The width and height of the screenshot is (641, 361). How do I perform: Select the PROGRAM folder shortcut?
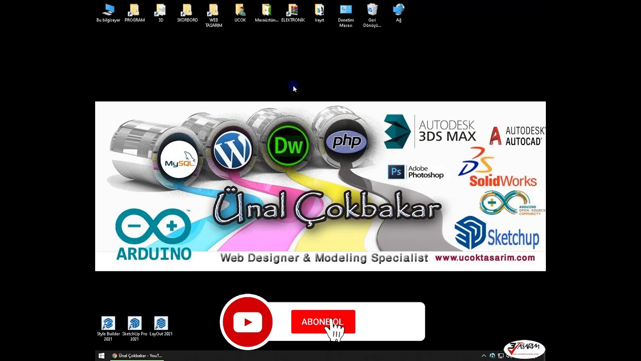coord(134,13)
